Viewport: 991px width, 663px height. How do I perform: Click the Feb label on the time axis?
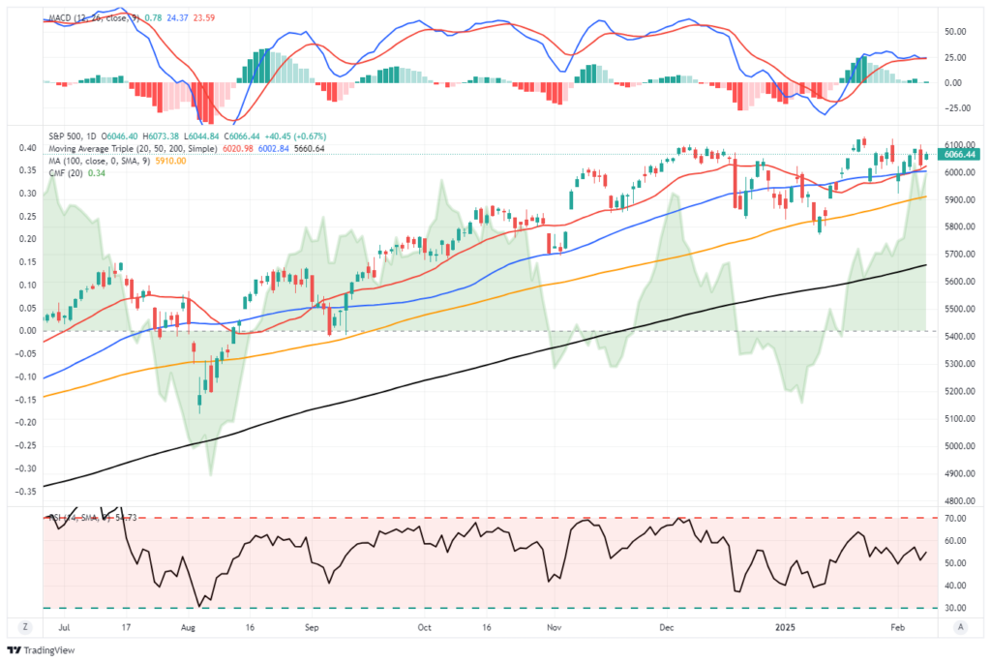[x=897, y=627]
